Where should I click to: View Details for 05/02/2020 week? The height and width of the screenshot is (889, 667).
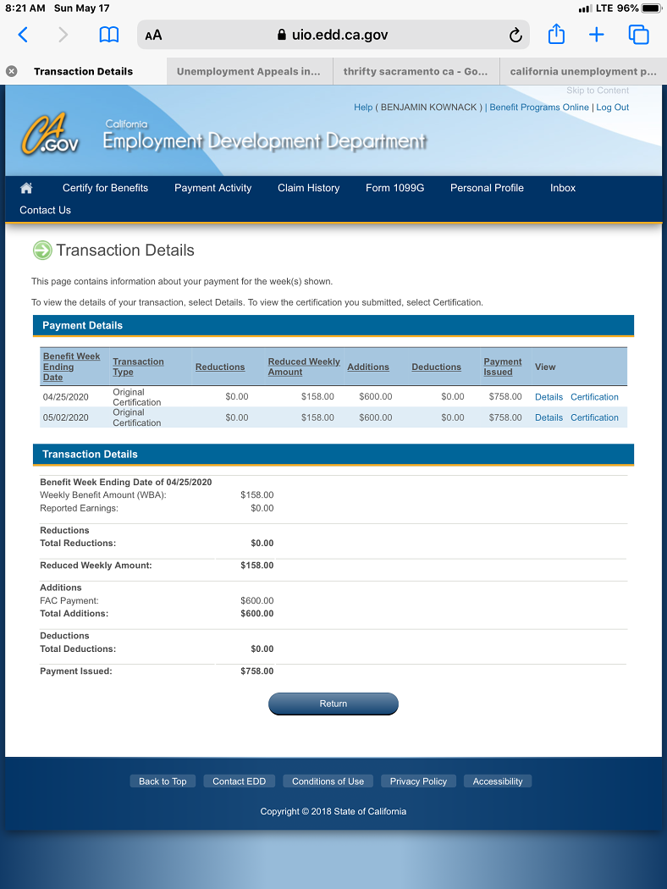pos(548,417)
